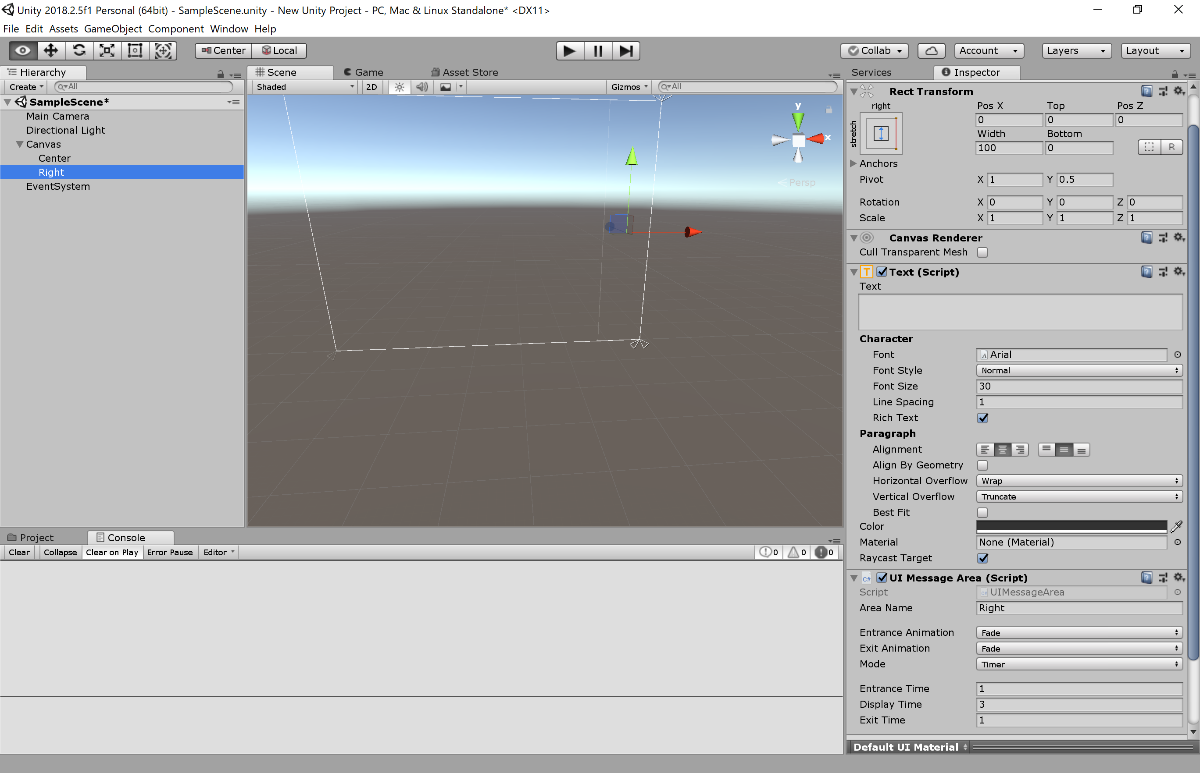Switch to the Game tab

click(364, 72)
